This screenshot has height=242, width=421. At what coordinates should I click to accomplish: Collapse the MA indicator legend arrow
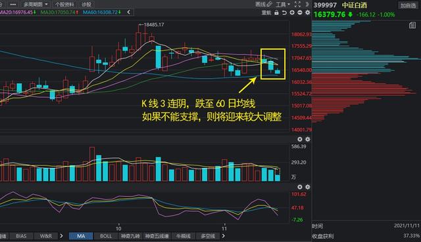click(x=129, y=12)
